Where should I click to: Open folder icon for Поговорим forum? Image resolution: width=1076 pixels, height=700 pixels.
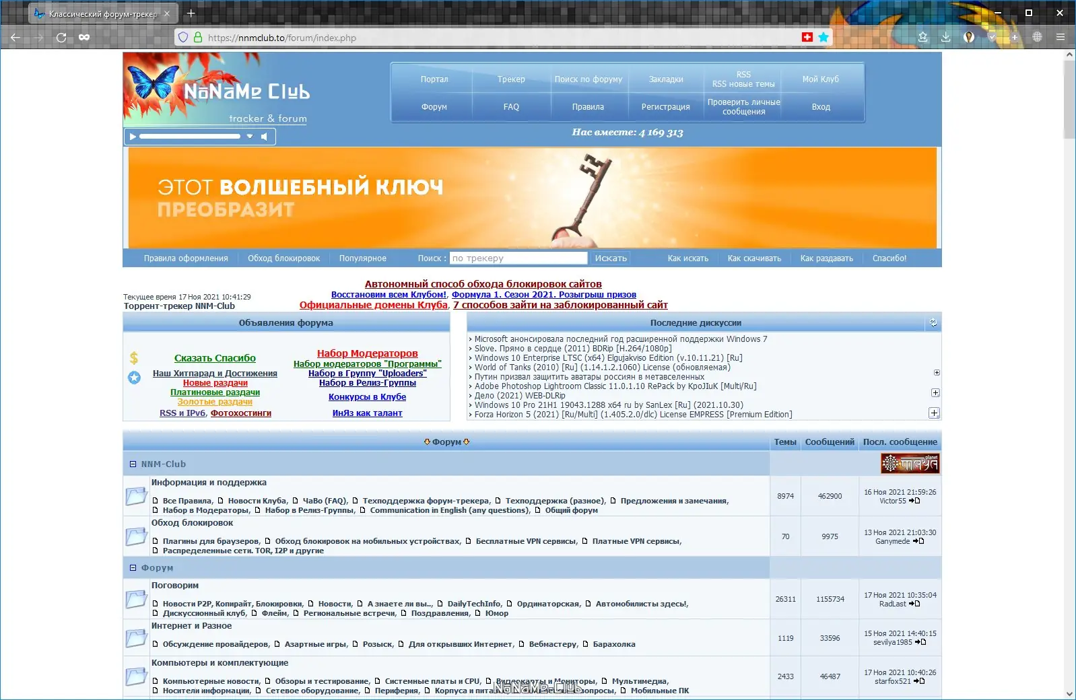pos(136,599)
